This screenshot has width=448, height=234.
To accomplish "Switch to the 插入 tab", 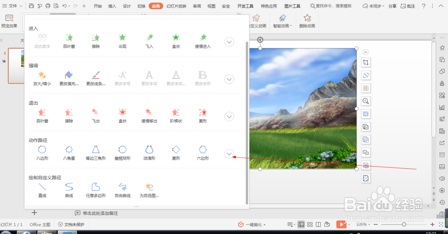I will 112,6.
